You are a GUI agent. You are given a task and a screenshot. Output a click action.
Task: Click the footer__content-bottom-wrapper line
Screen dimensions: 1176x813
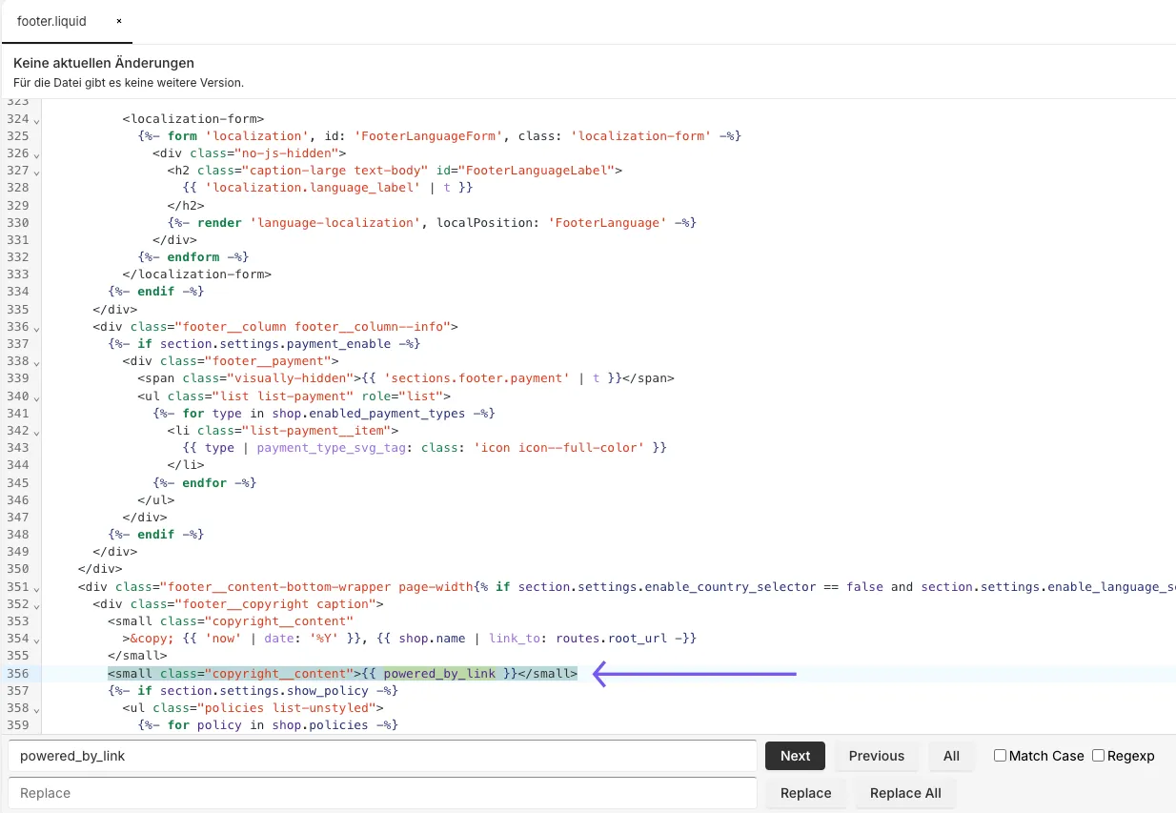pyautogui.click(x=627, y=586)
